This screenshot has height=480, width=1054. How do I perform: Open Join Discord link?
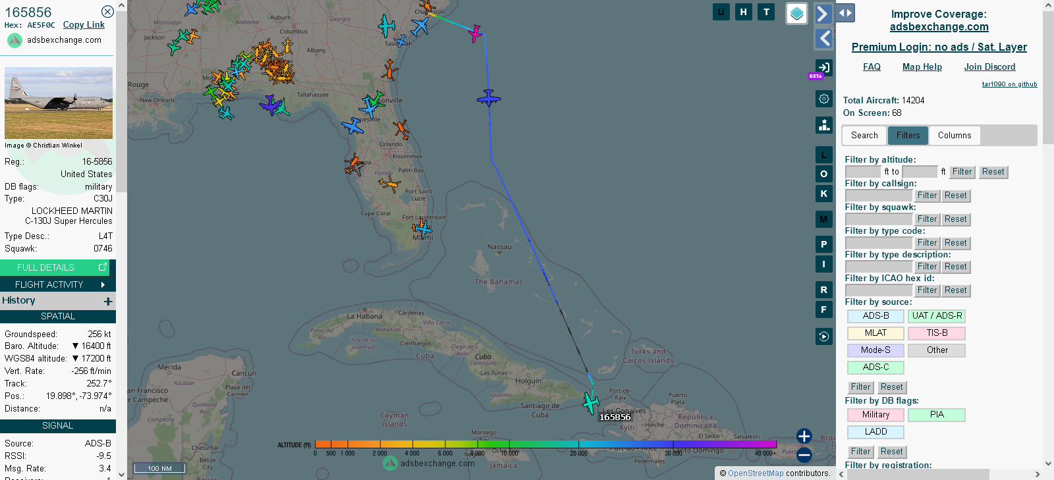(x=989, y=67)
